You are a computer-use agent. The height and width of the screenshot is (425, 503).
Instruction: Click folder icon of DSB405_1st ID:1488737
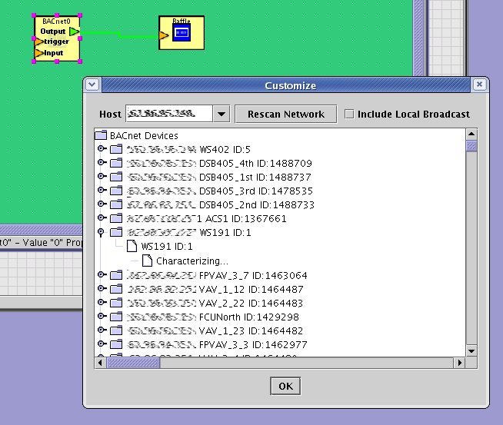point(116,177)
